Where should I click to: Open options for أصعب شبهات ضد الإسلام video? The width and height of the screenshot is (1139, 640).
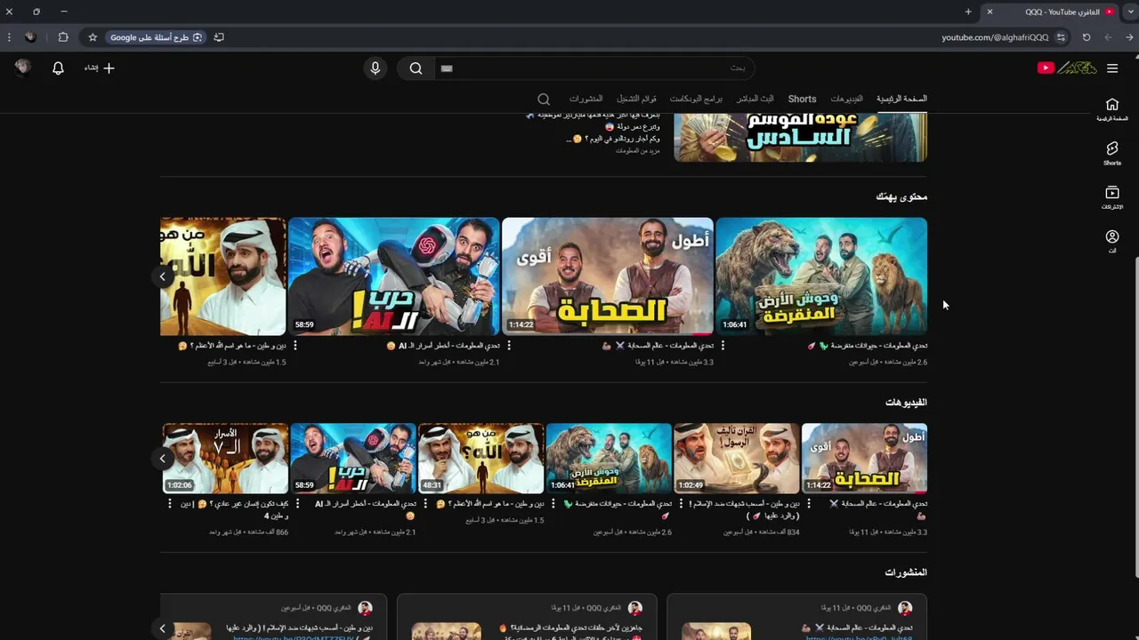[x=681, y=504]
